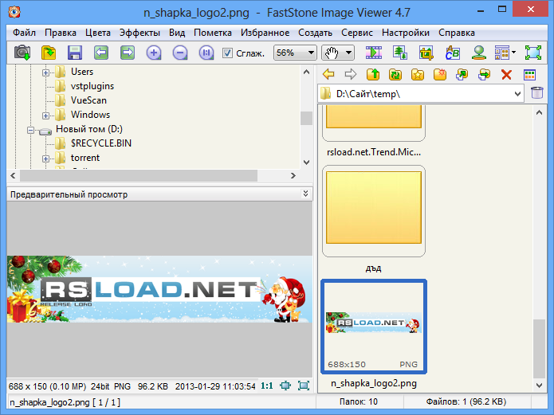Image resolution: width=554 pixels, height=415 pixels.
Task: Click the large RSLOAD.NET preview image
Action: tap(159, 289)
